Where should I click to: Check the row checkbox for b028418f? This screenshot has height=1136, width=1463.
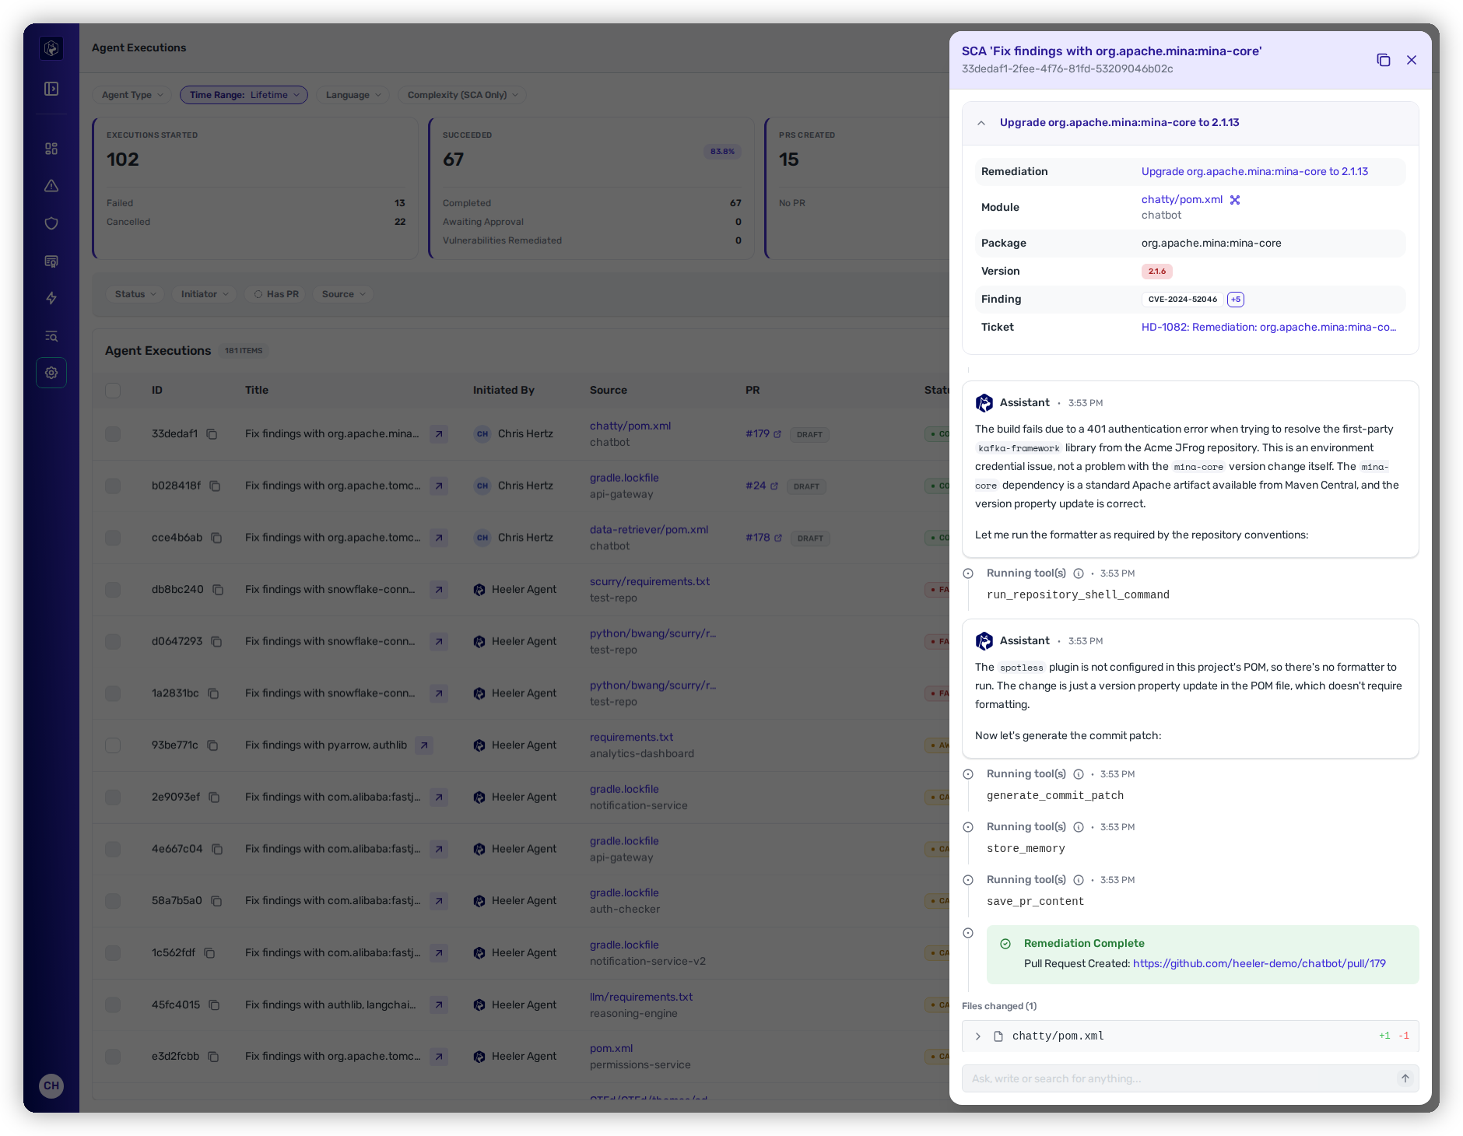[x=114, y=486]
